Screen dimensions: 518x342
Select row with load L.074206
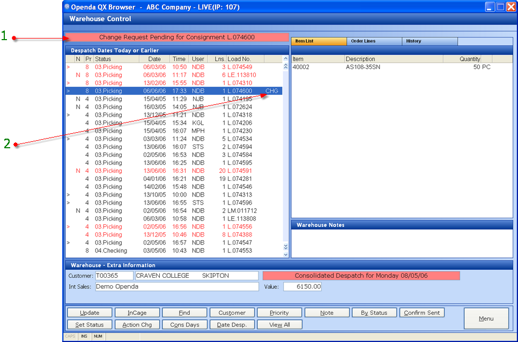(174, 123)
